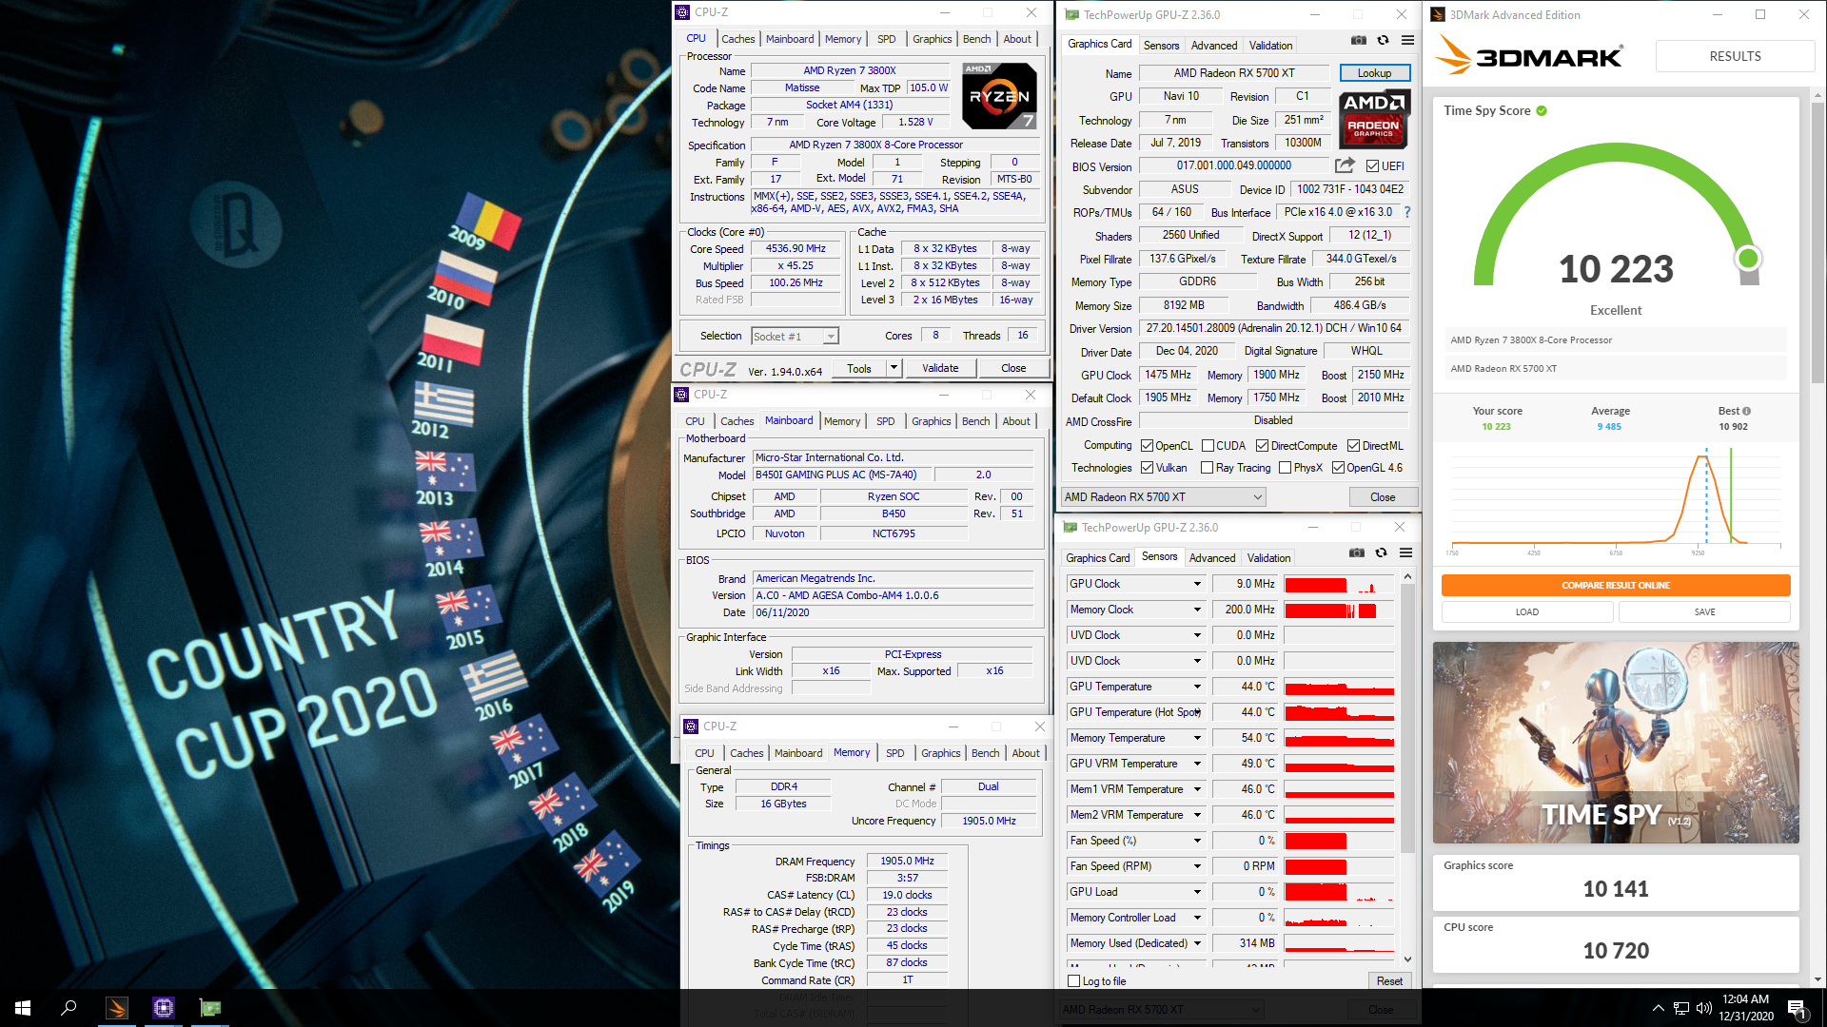Click the taskbar search magnifier icon
The width and height of the screenshot is (1827, 1027).
(69, 1008)
